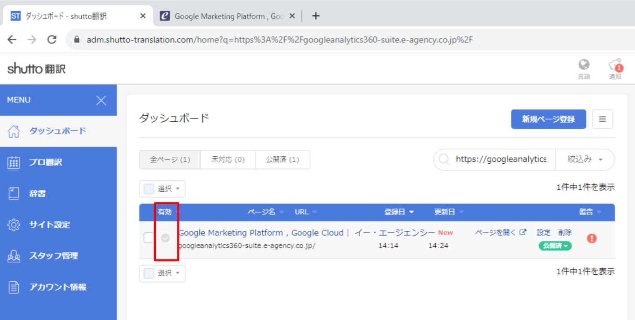Screen dimensions: 635x320
Task: Open the 公開済 status dropdown badge
Action: click(555, 246)
